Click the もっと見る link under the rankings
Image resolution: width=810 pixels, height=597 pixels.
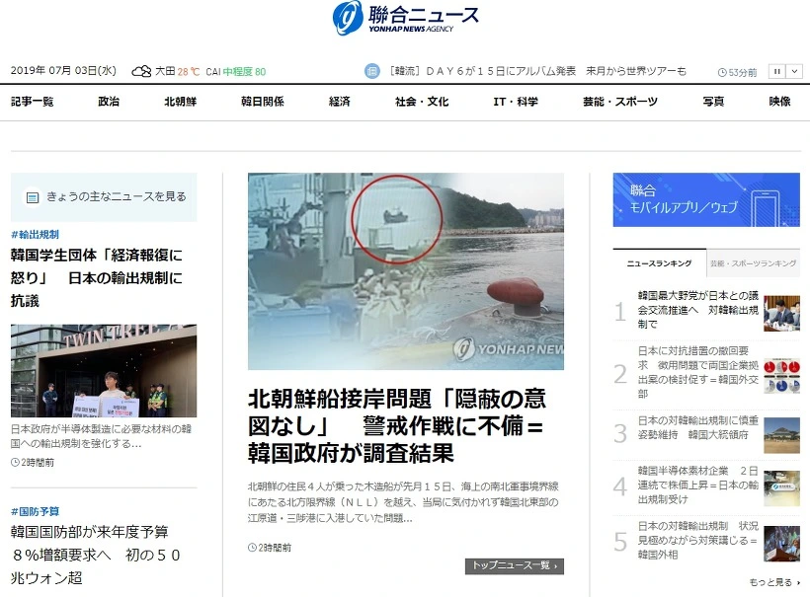[774, 582]
